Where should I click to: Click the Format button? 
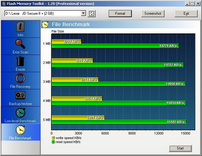tap(120, 14)
